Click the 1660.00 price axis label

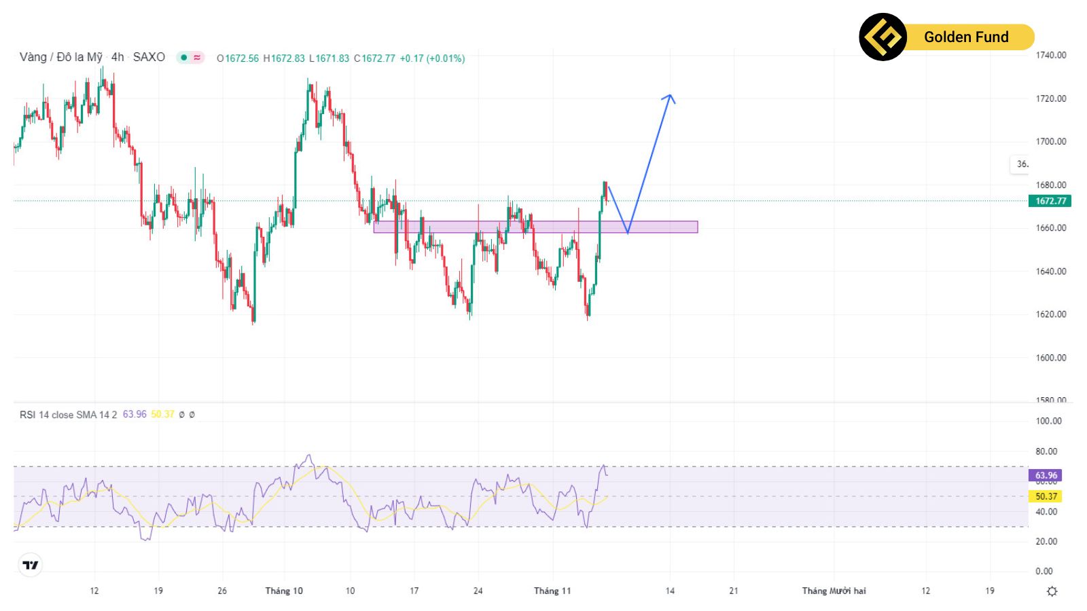pos(1051,227)
